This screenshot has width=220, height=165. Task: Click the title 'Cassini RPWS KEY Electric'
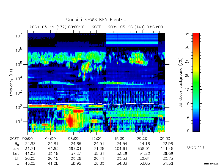tap(96, 20)
